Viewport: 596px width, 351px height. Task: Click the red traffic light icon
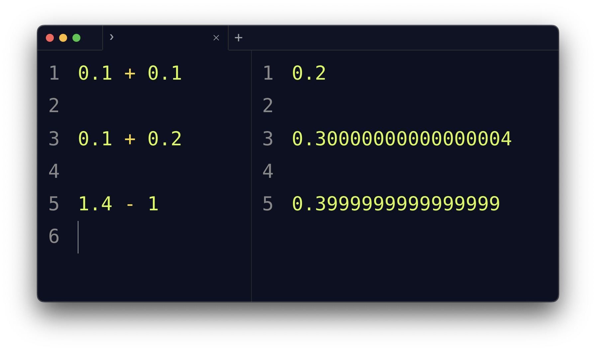[x=50, y=38]
